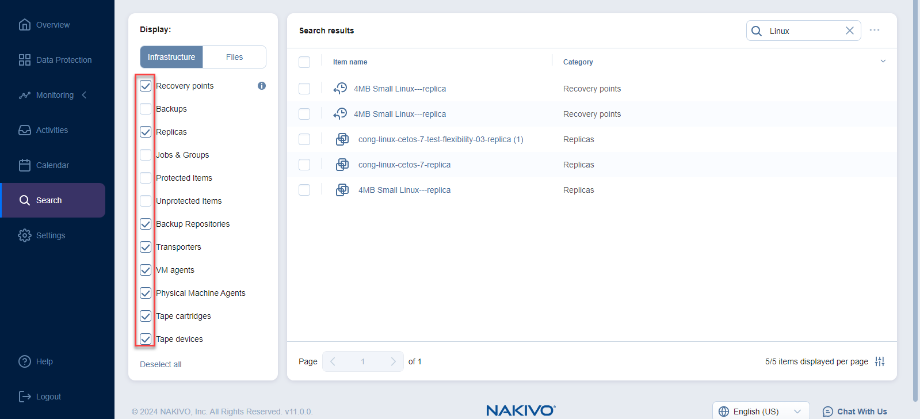Click the magnifier icon in search box

tap(757, 31)
